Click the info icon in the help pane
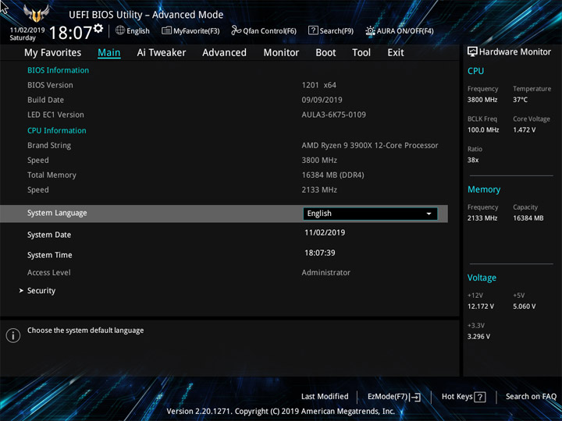 (x=13, y=335)
